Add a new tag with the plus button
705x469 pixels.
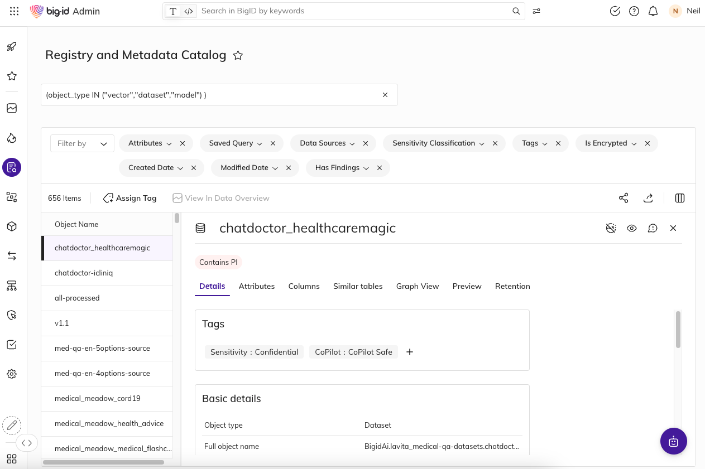409,352
